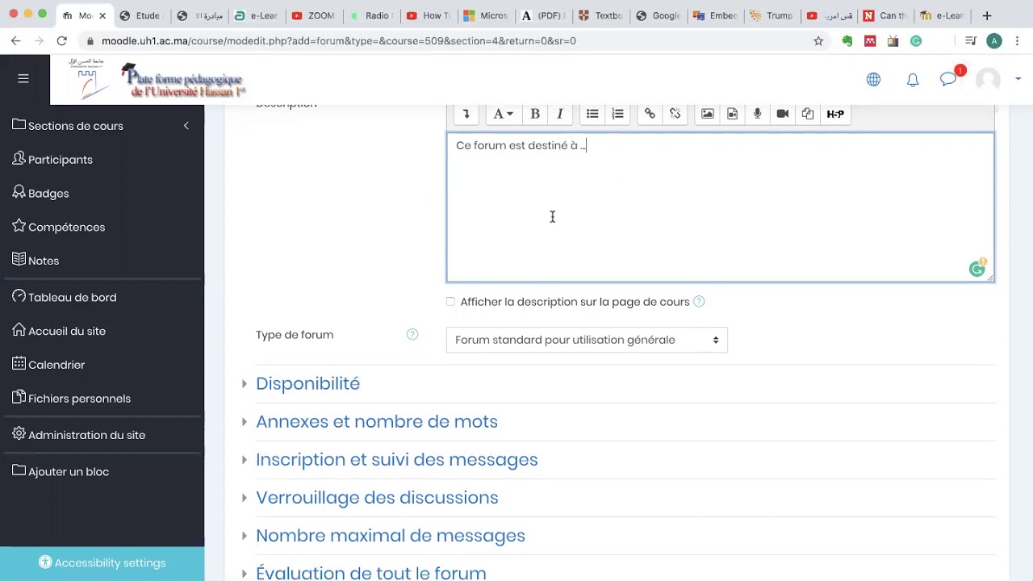Open the messages icon with red badge
Image resolution: width=1033 pixels, height=581 pixels.
tap(950, 78)
